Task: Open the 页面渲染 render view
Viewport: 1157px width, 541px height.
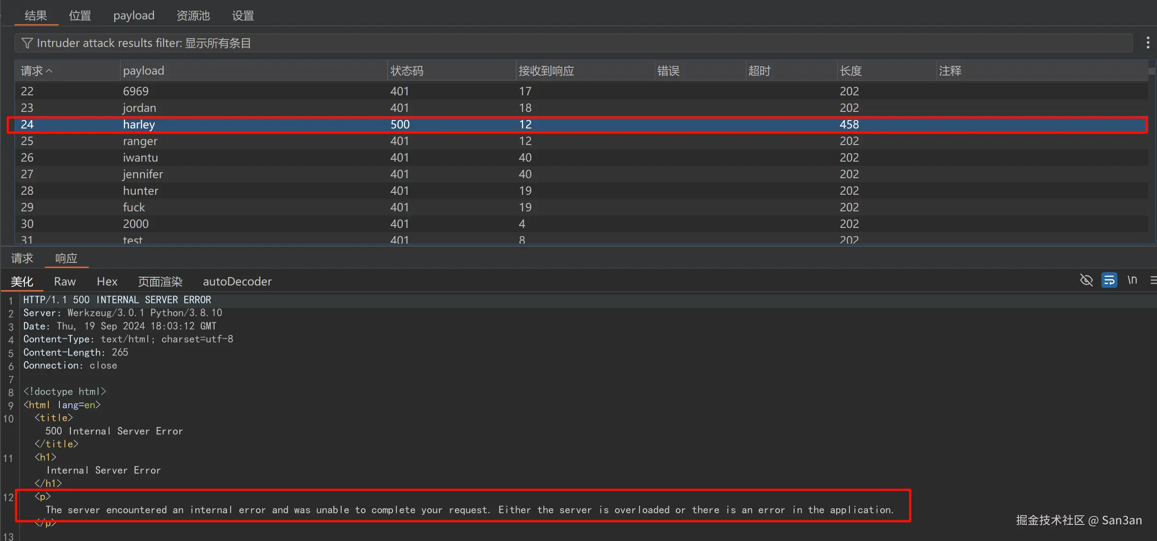Action: coord(160,281)
